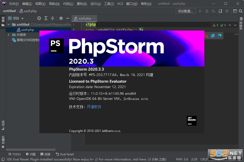
Task: Open in Opera browser icon
Action: click(206, 36)
